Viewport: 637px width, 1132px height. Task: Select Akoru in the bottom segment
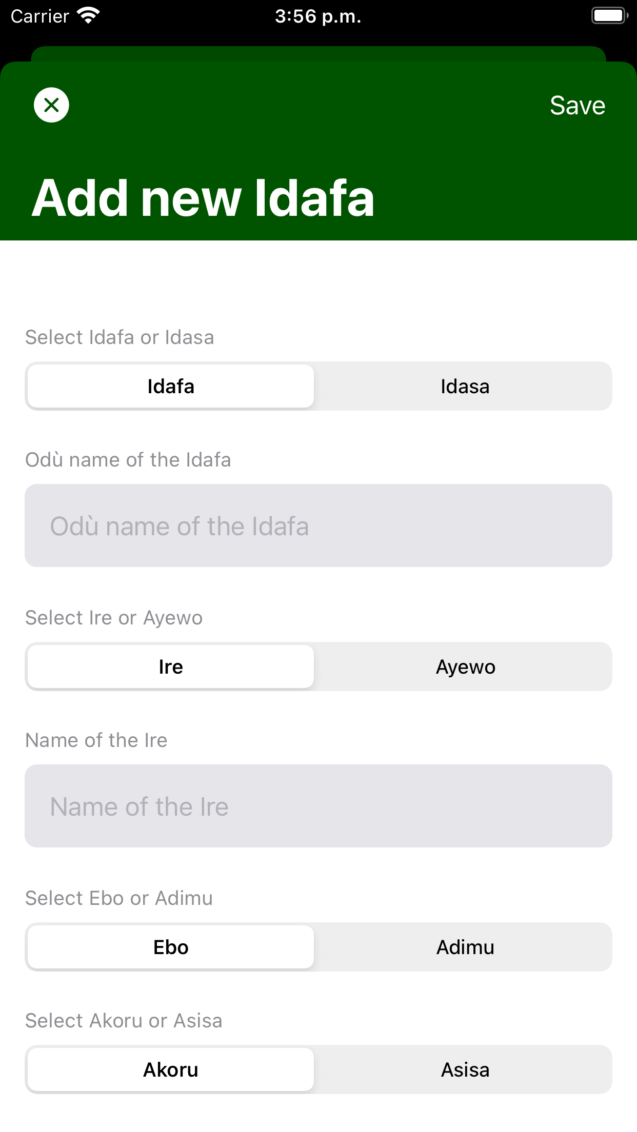pyautogui.click(x=170, y=1069)
